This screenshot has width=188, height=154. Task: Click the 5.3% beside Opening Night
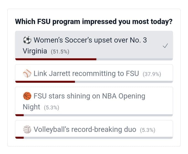pyautogui.click(x=52, y=108)
